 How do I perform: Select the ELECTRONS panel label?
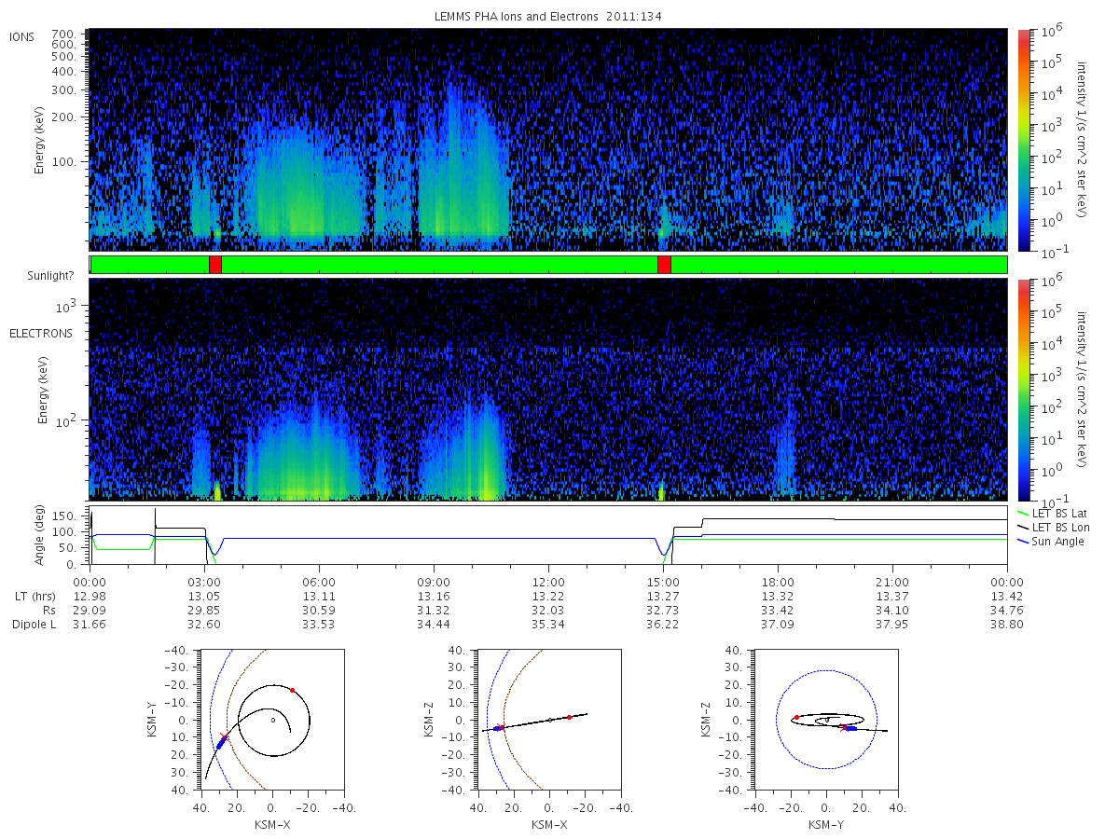point(40,333)
